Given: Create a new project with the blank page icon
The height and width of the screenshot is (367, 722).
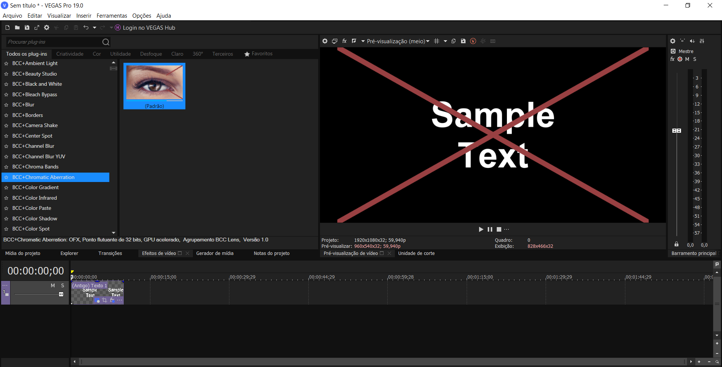Looking at the screenshot, I should [x=7, y=27].
